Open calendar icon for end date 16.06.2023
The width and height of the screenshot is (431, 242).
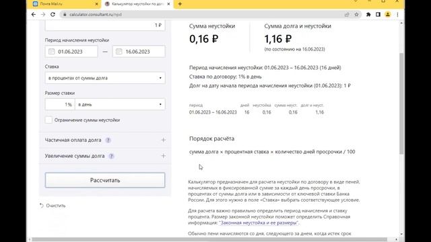coord(119,52)
